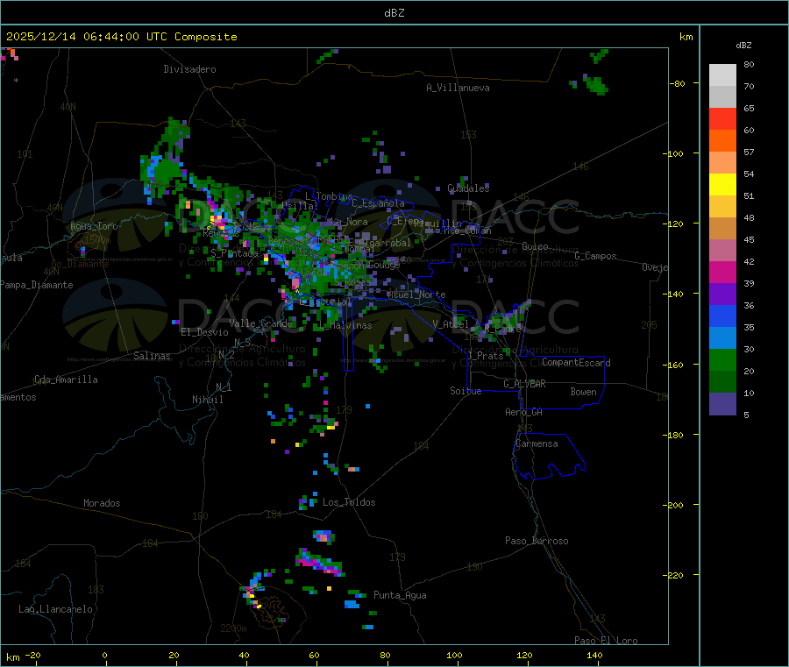The width and height of the screenshot is (789, 667).
Task: Click the blue 36 dBZ legend color
Action: pyautogui.click(x=722, y=316)
